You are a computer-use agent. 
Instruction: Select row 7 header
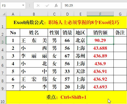click(3, 71)
